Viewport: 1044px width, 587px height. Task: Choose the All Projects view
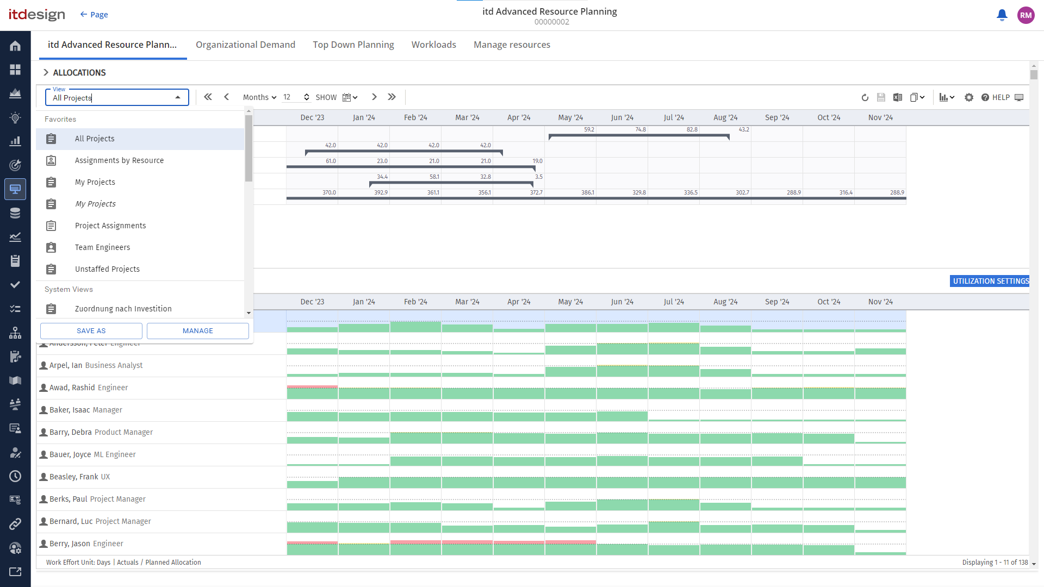tap(140, 139)
